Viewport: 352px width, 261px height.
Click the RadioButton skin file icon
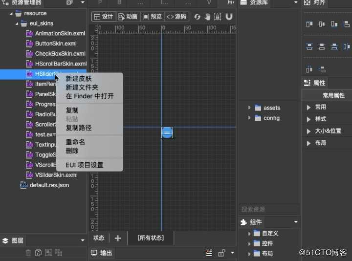[x=29, y=114]
